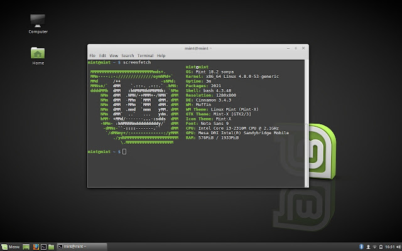Viewport: 402px width, 251px height.
Task: Open the File menu in the terminal
Action: point(92,56)
